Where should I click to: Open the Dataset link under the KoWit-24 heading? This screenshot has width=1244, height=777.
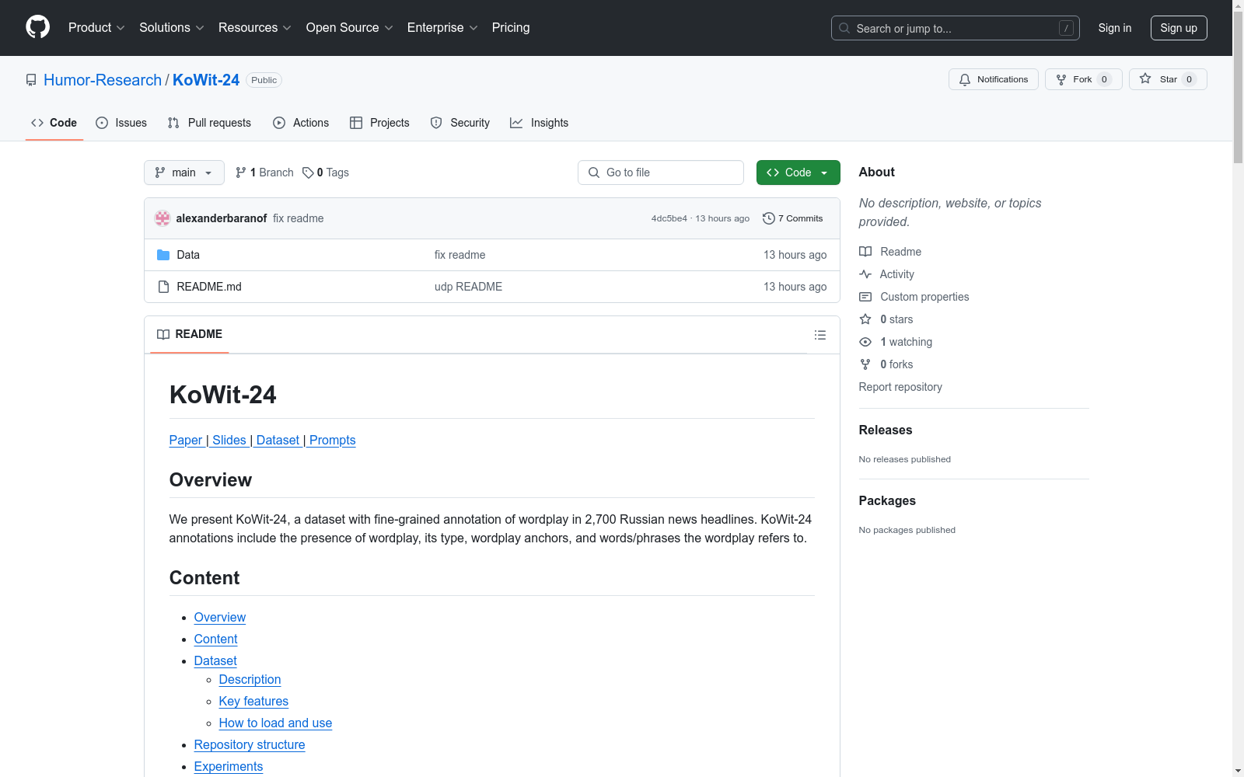pyautogui.click(x=278, y=440)
